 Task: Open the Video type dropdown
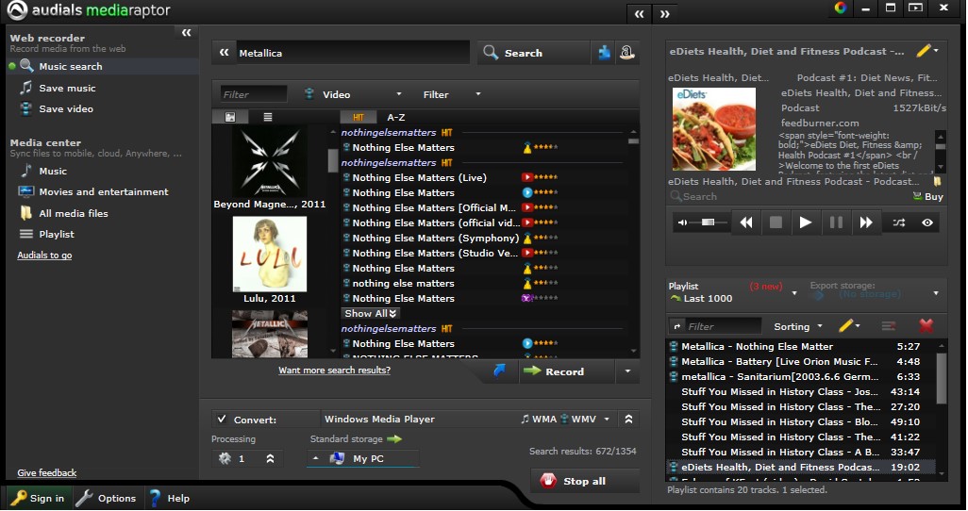pos(353,94)
